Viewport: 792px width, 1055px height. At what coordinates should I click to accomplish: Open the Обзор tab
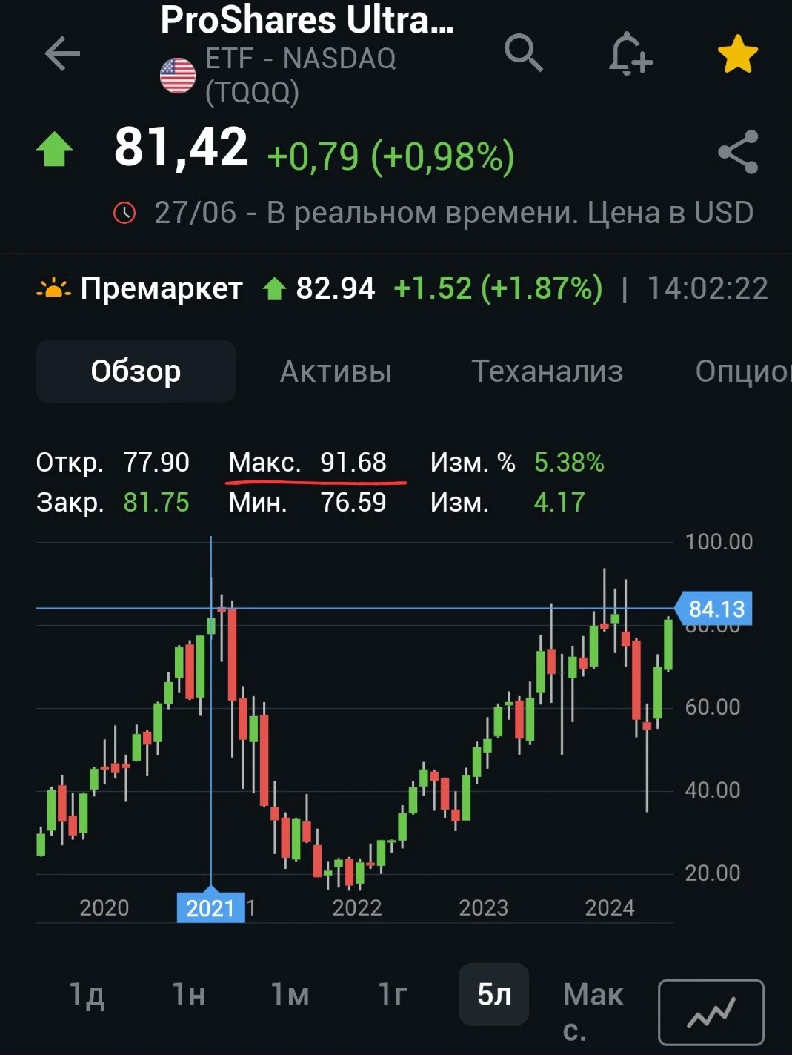tap(136, 371)
